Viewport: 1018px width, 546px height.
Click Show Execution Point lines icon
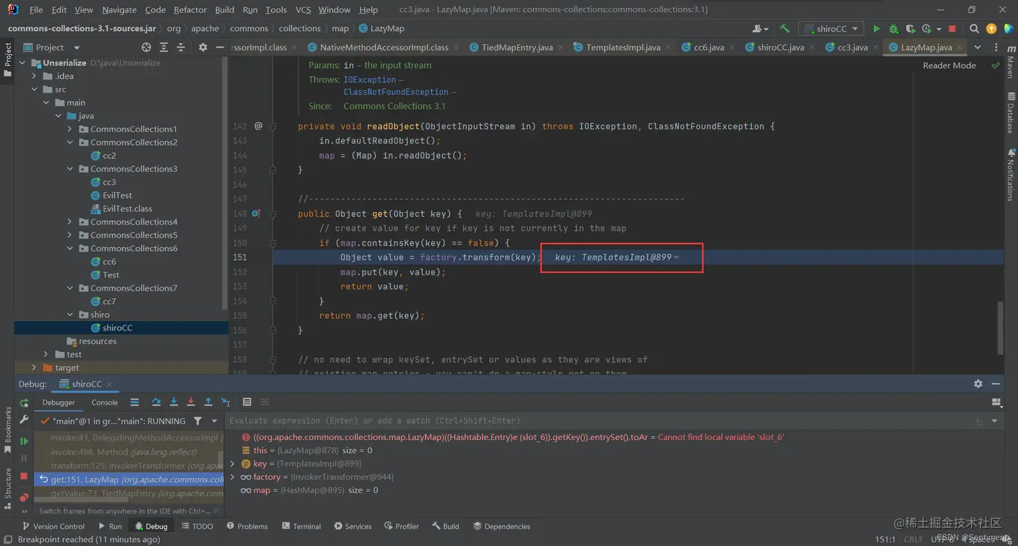[x=135, y=402]
